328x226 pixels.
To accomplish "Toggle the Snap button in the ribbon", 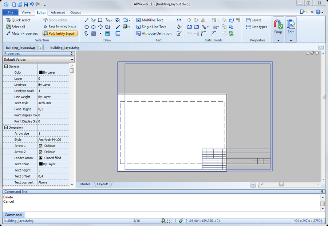I will click(278, 28).
